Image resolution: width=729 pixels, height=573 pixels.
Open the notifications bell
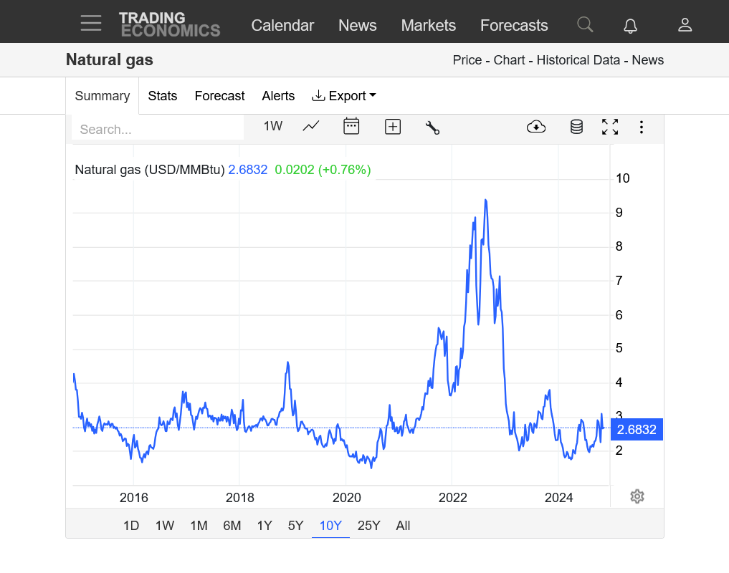pos(630,26)
